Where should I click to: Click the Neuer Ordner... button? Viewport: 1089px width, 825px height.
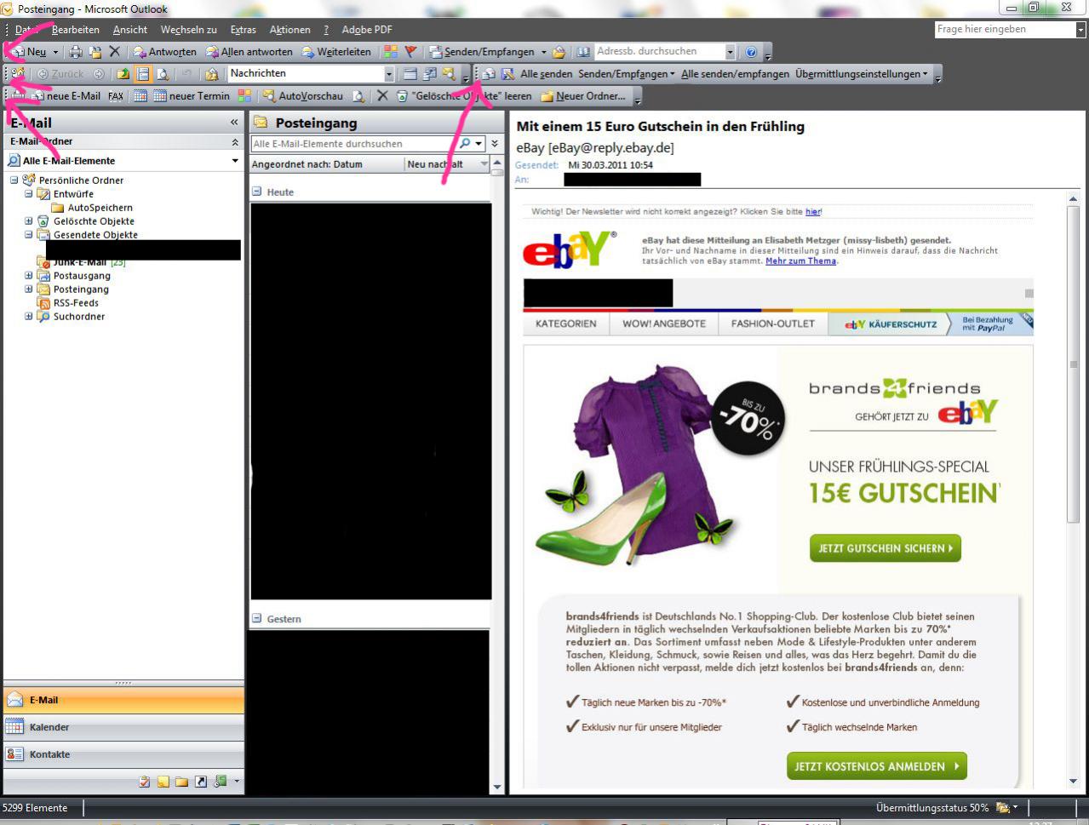(583, 96)
